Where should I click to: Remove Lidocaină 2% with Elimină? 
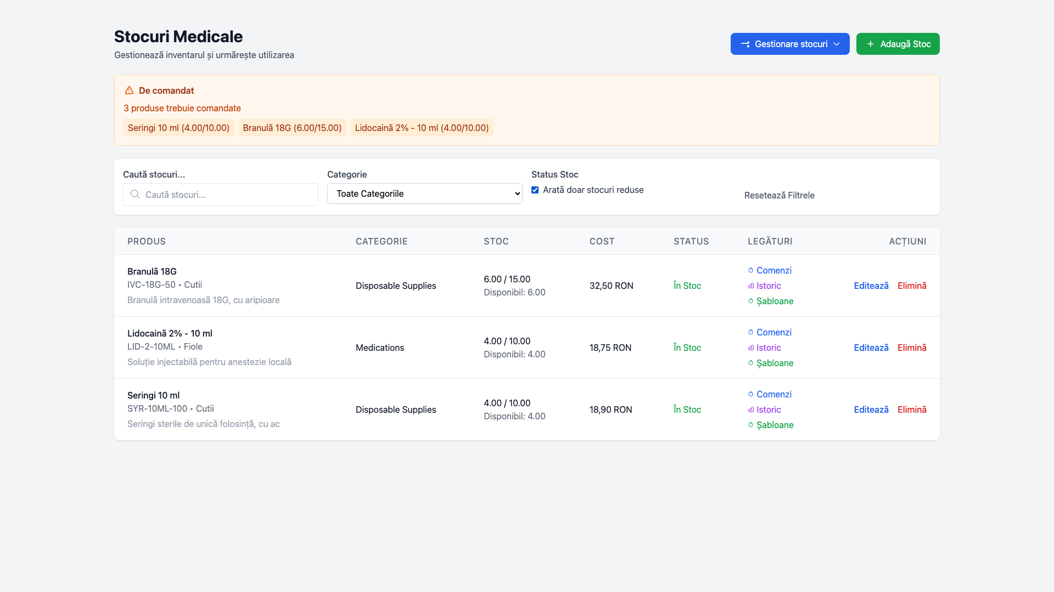point(912,348)
